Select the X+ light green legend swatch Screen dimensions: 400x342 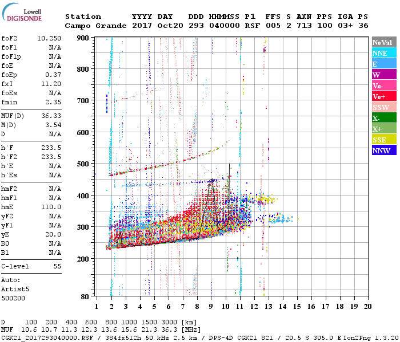384,128
